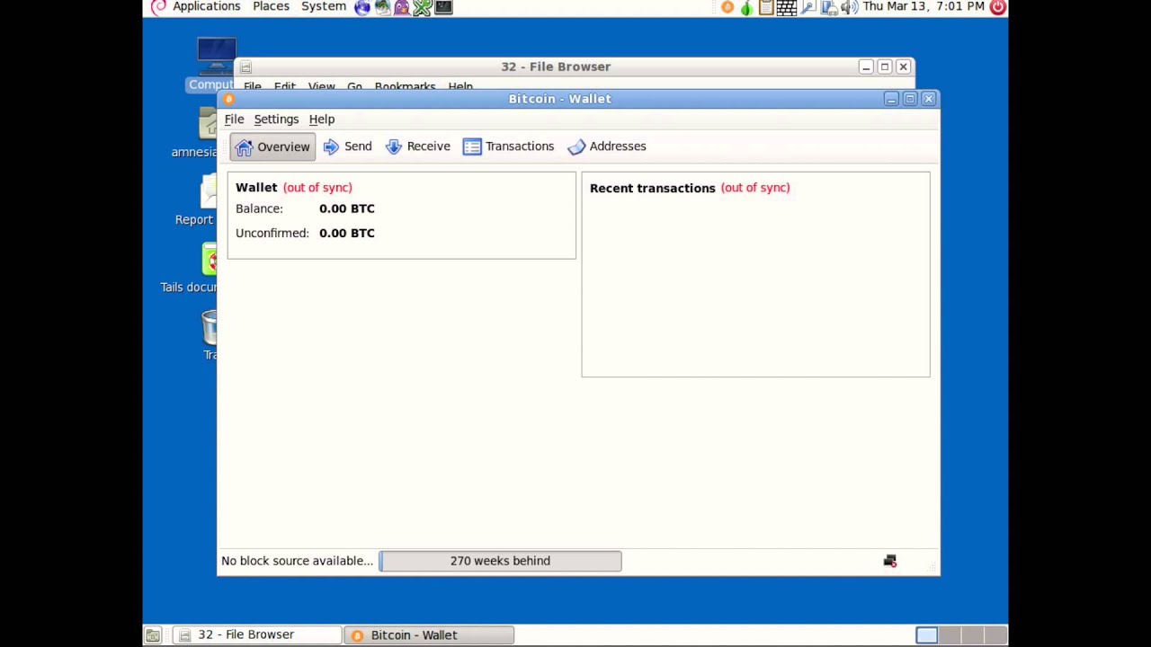Switch to the second workspace
The image size is (1151, 647).
click(950, 635)
